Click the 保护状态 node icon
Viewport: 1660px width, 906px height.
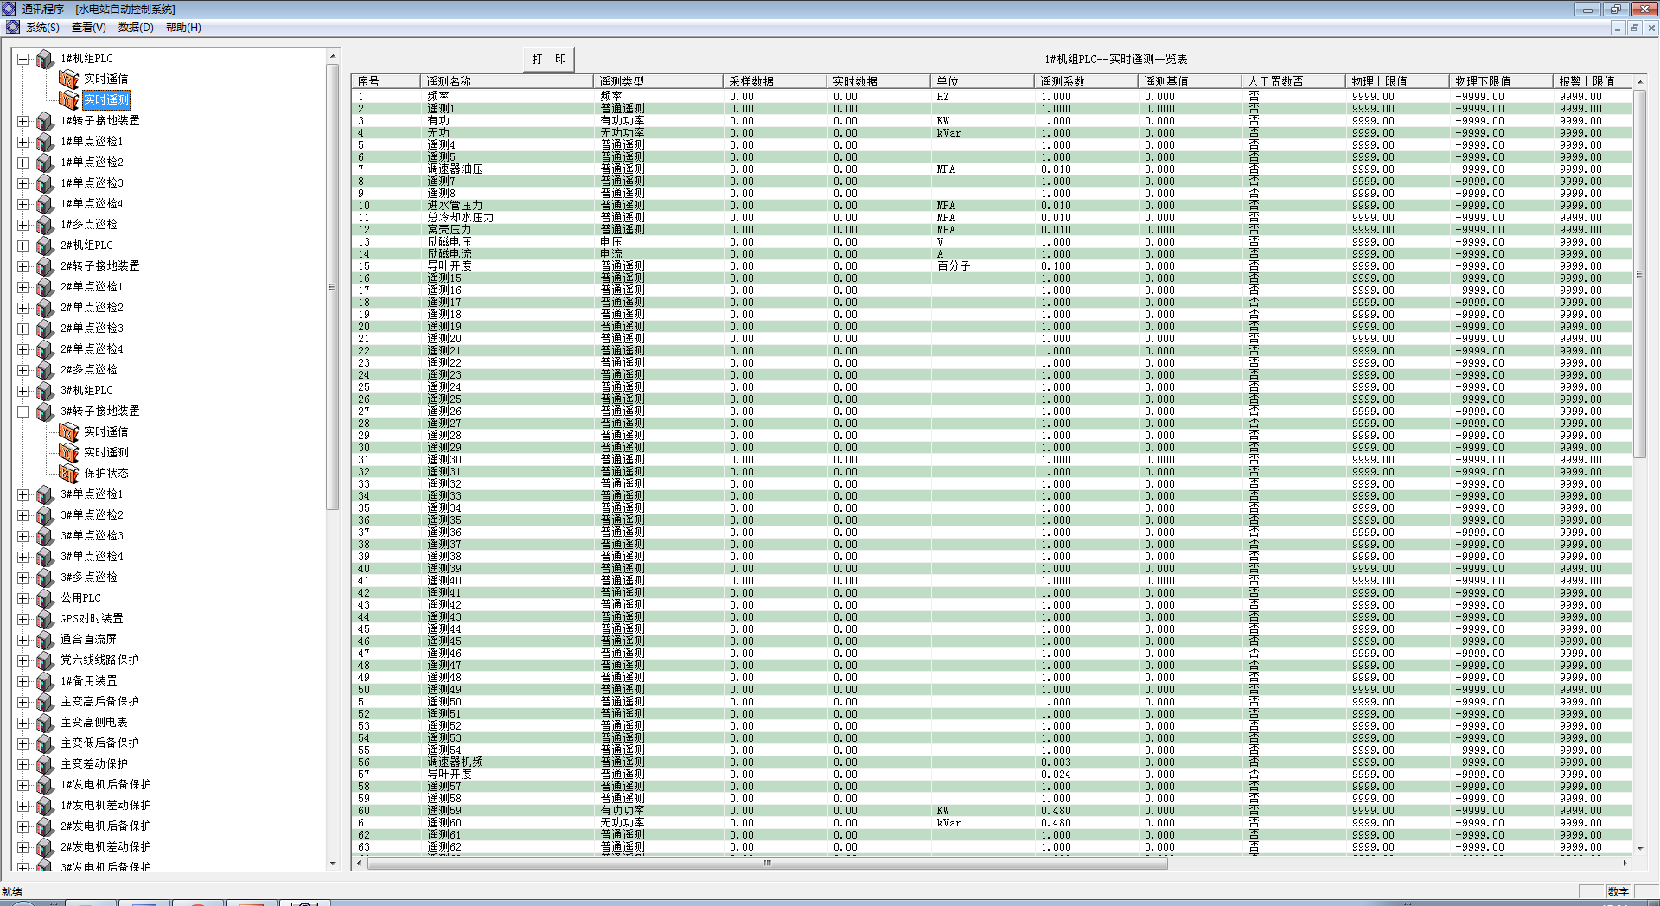(x=68, y=474)
